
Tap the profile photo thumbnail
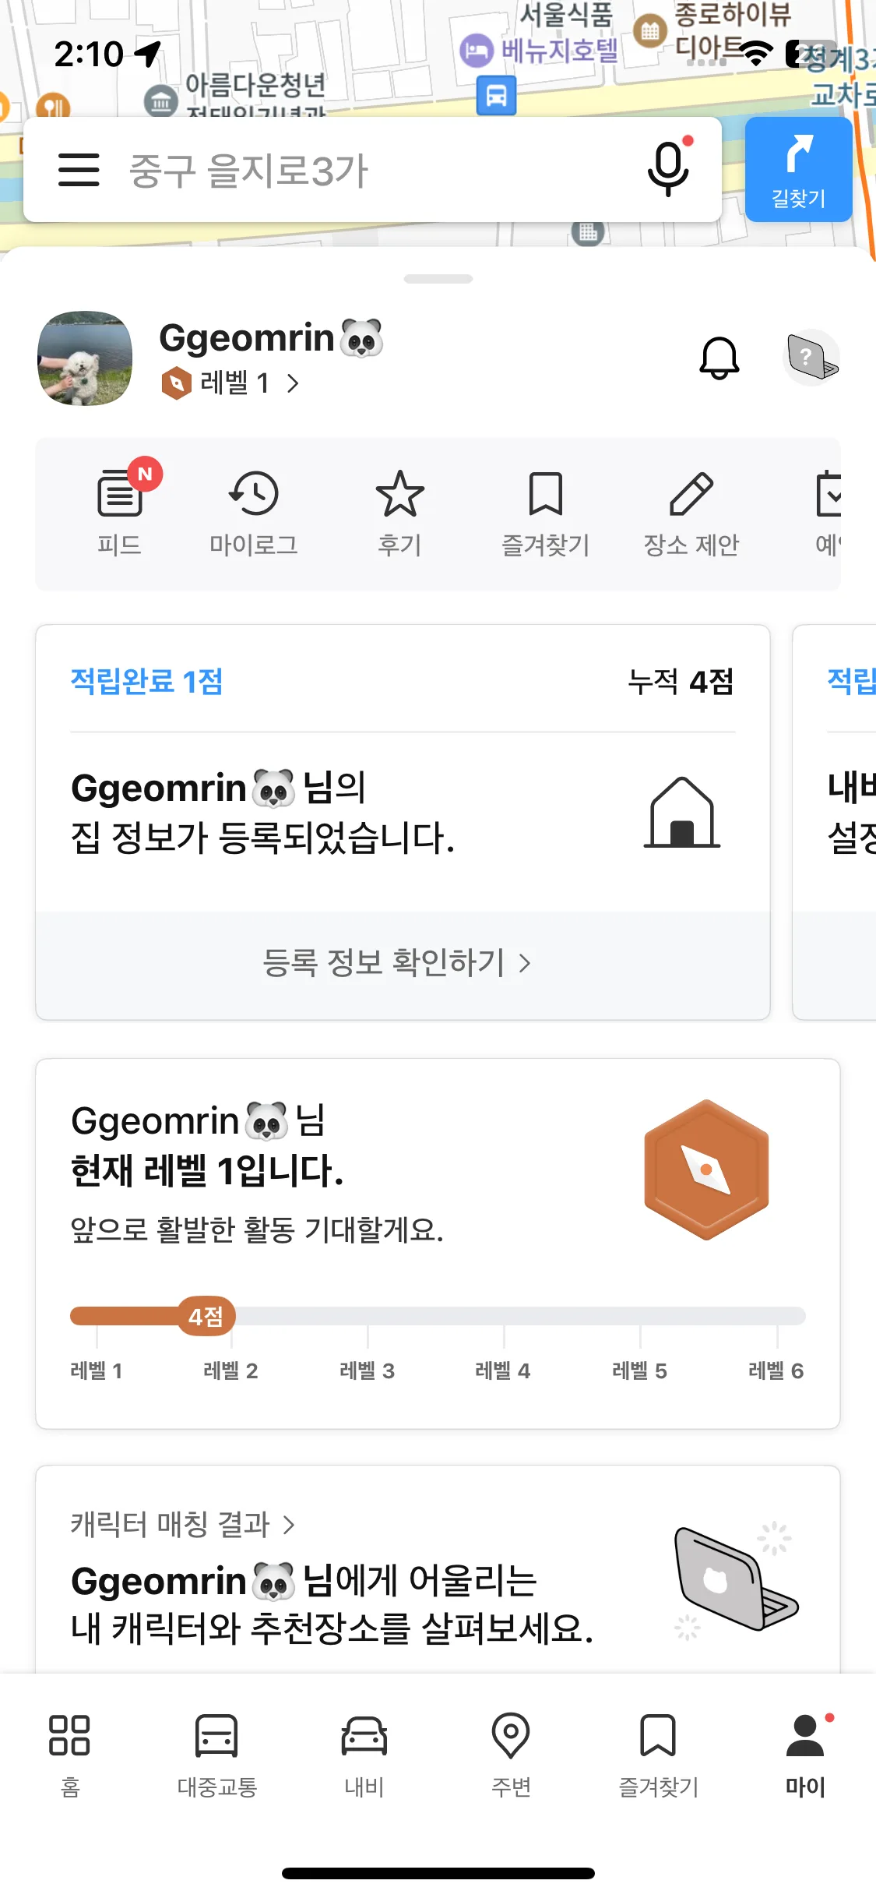pos(85,358)
